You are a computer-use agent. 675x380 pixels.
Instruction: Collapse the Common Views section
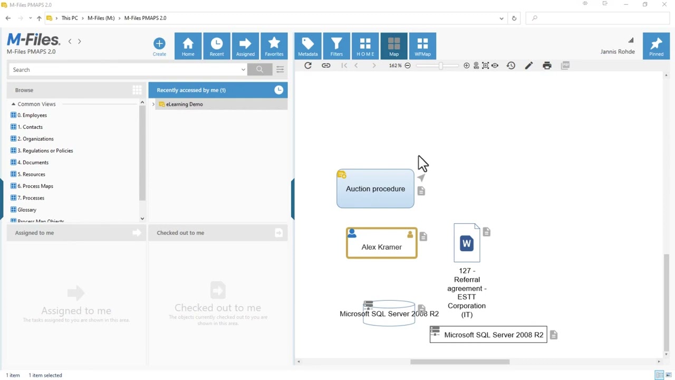13,104
